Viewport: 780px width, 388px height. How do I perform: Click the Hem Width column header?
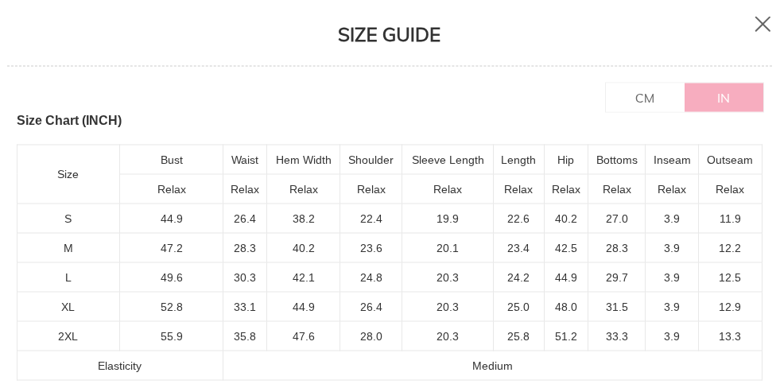304,160
